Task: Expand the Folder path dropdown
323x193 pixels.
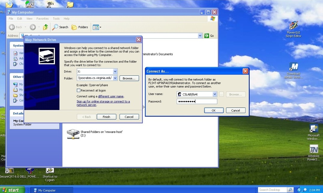Action: point(115,78)
